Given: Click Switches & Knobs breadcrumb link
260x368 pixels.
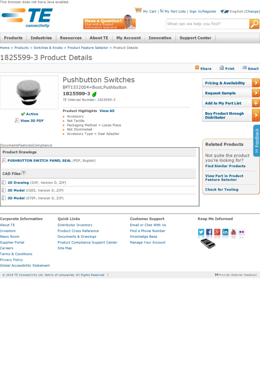Looking at the screenshot, I should 48,48.
